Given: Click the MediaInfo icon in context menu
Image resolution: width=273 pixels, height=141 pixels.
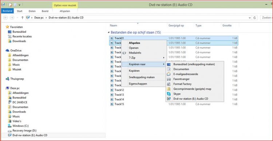Looking at the screenshot, I should tap(124, 53).
